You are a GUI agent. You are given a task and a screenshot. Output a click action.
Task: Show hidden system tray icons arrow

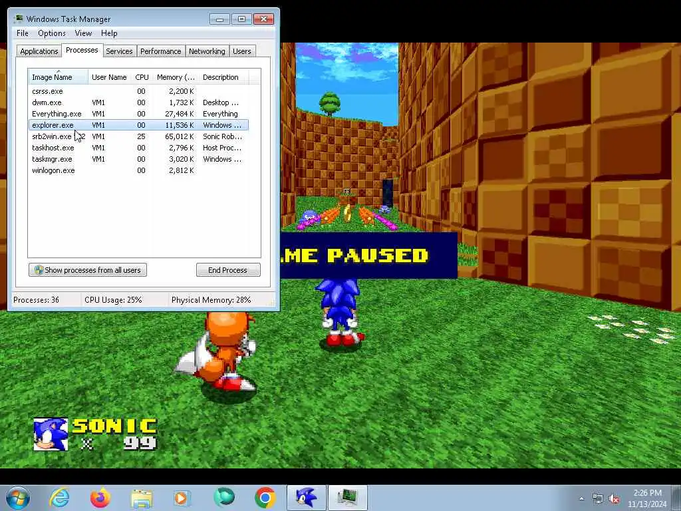(581, 499)
